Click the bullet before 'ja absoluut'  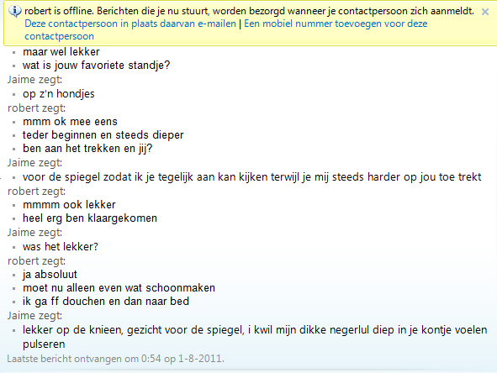pos(13,276)
